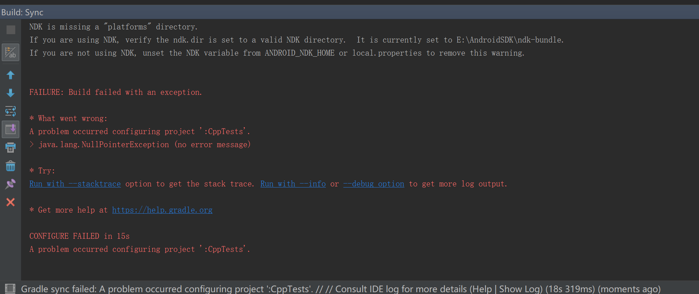Jump to next occurrence with down arrow
699x294 pixels.
click(11, 93)
